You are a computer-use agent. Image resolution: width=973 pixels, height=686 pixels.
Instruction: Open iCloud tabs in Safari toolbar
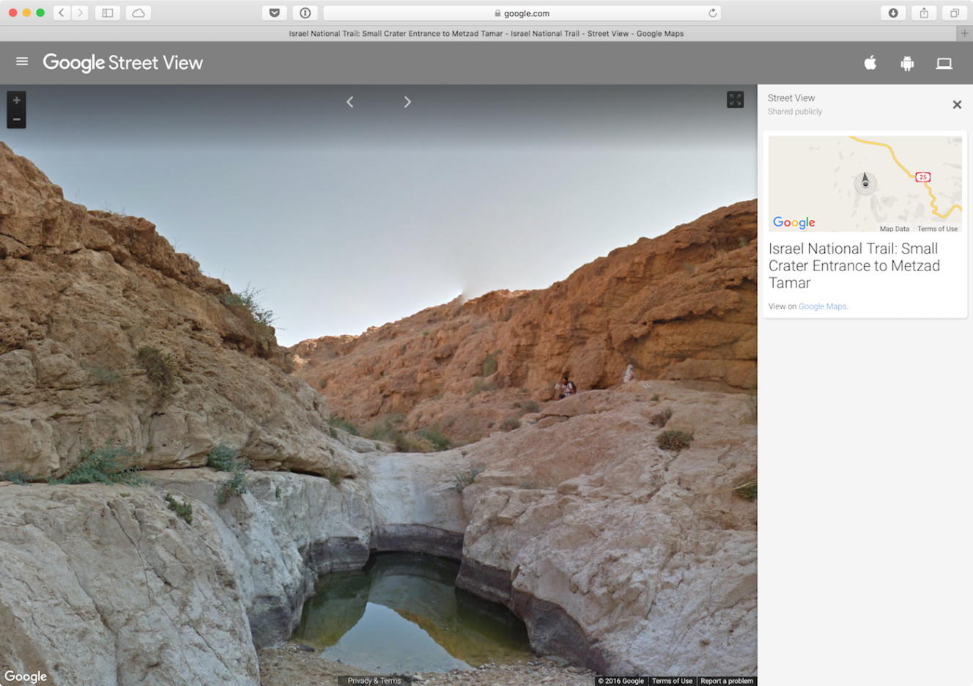point(138,12)
